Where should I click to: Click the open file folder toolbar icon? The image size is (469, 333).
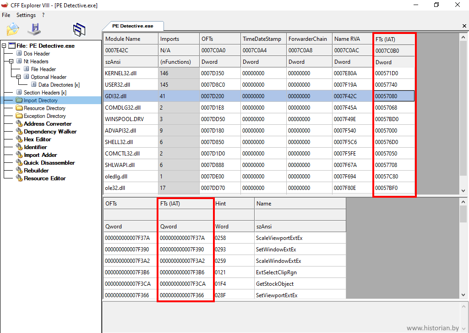[x=12, y=30]
